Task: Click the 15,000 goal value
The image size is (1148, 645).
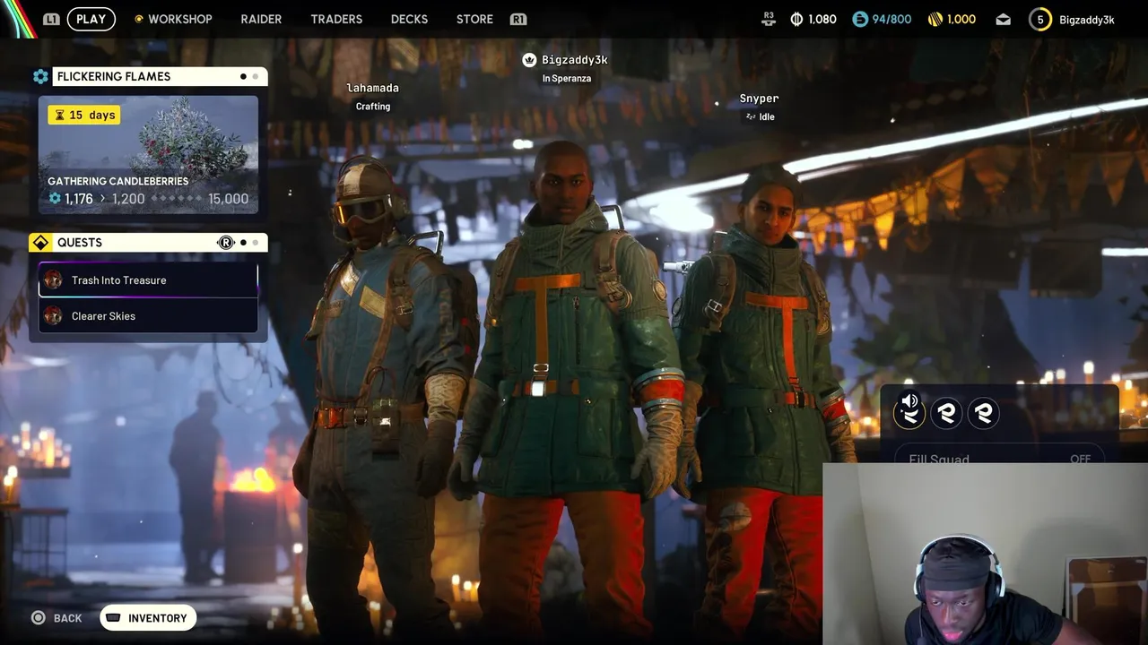Action: click(228, 199)
